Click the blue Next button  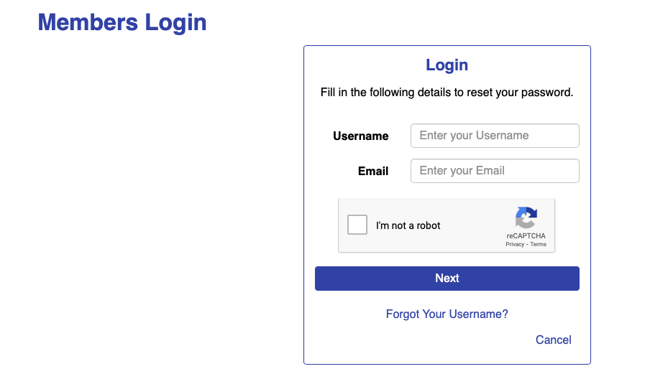447,279
